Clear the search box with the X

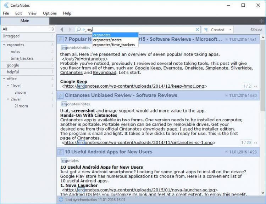tap(197, 30)
